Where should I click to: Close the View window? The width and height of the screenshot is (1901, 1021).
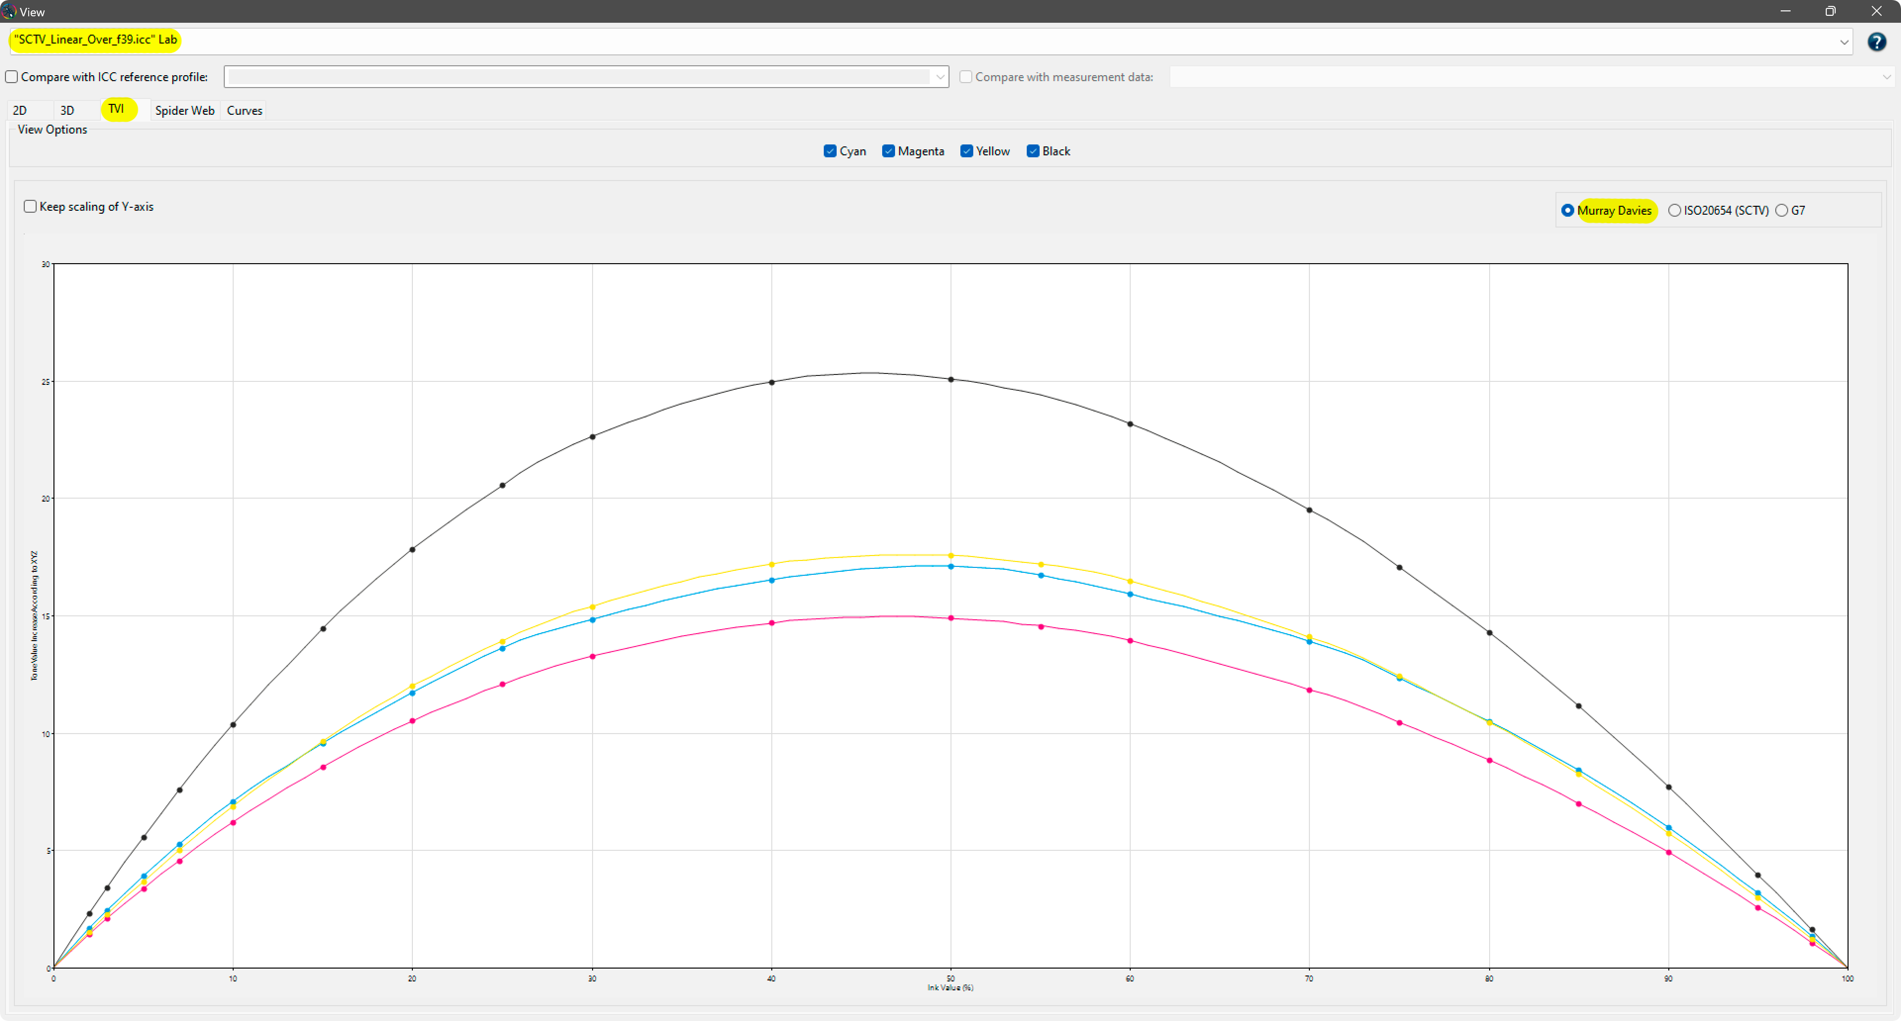coord(1876,11)
